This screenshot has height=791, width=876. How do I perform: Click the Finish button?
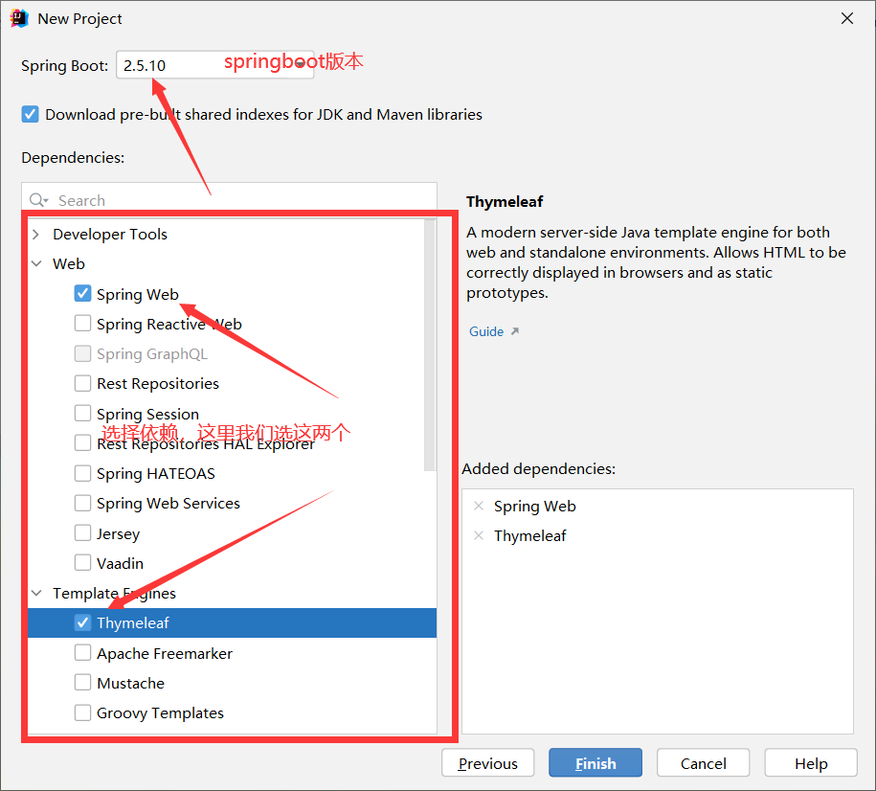coord(595,763)
